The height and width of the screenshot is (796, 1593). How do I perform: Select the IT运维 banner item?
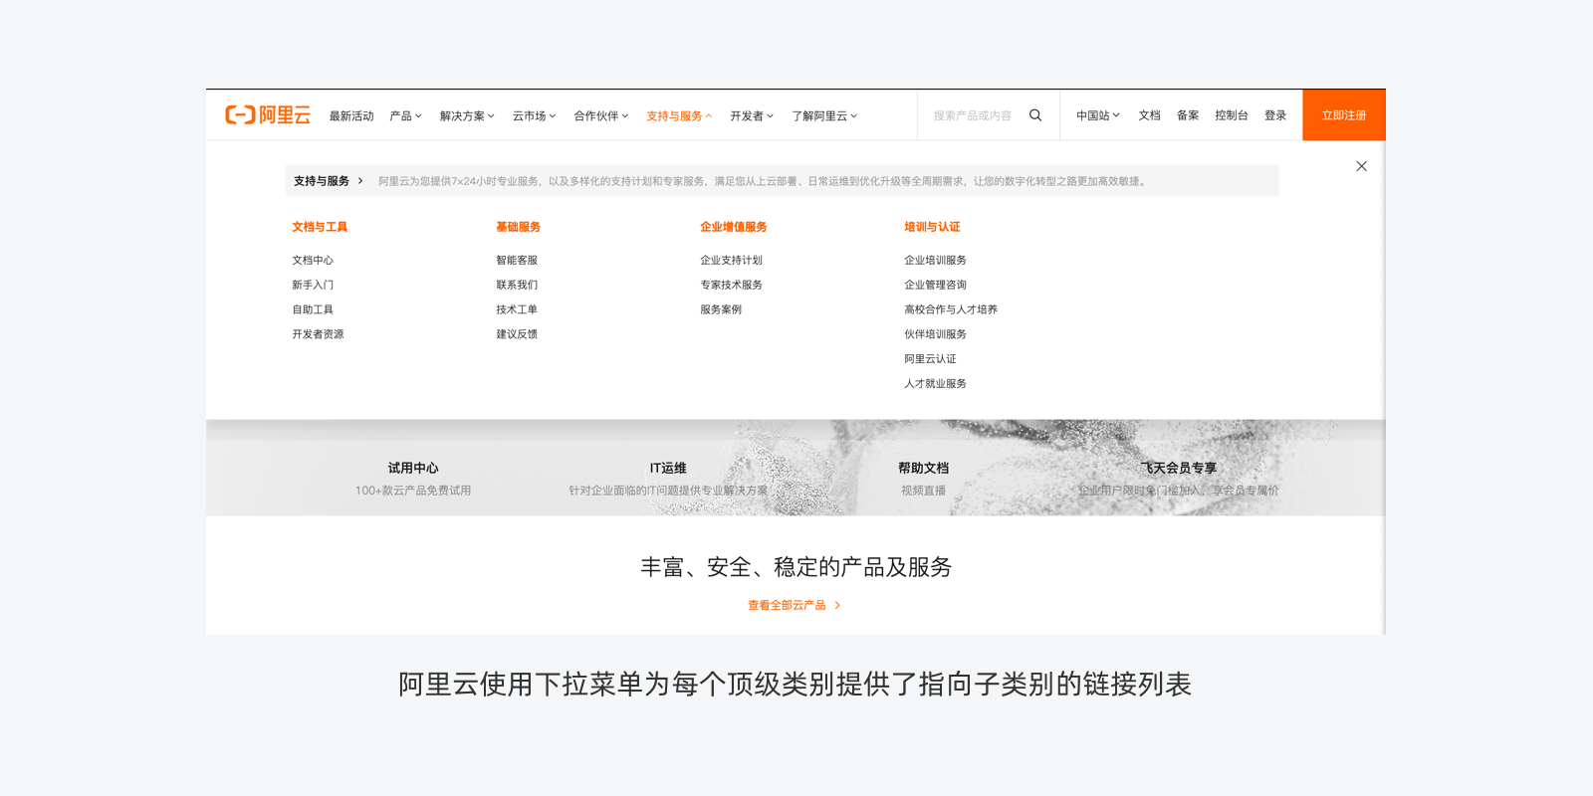(668, 478)
